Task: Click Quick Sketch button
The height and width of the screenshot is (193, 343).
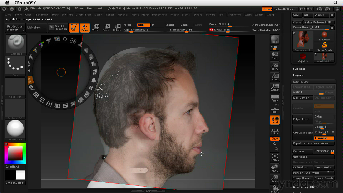Action: [x=58, y=28]
